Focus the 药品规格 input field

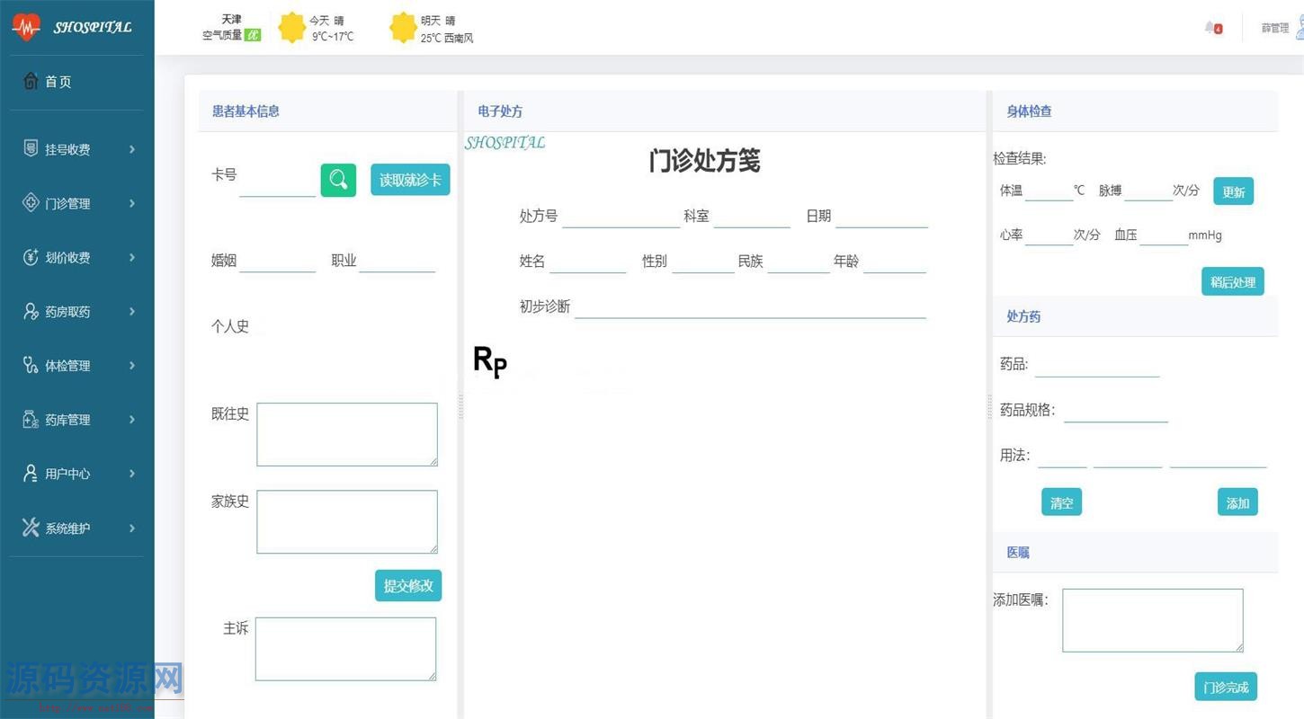1116,411
